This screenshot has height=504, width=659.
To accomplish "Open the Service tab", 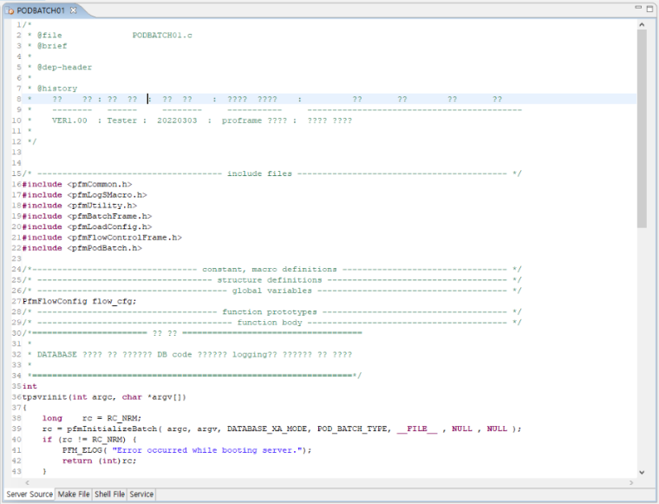I will 141,494.
